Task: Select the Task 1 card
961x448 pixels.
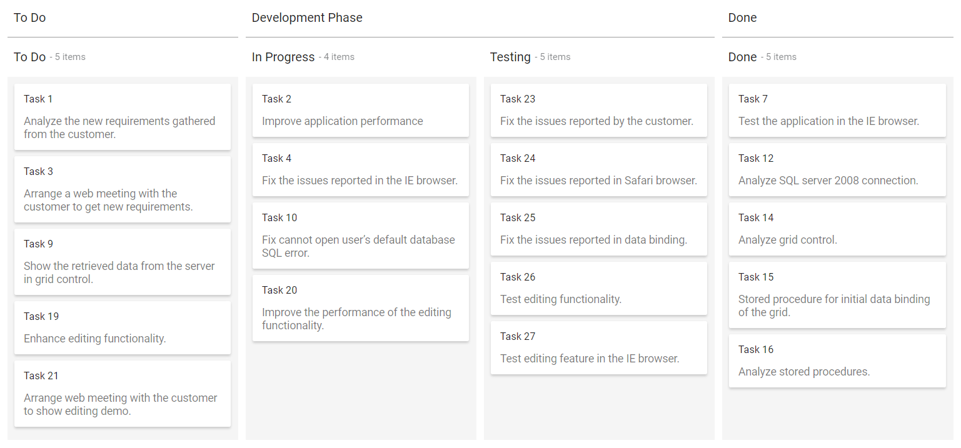Action: pos(123,117)
